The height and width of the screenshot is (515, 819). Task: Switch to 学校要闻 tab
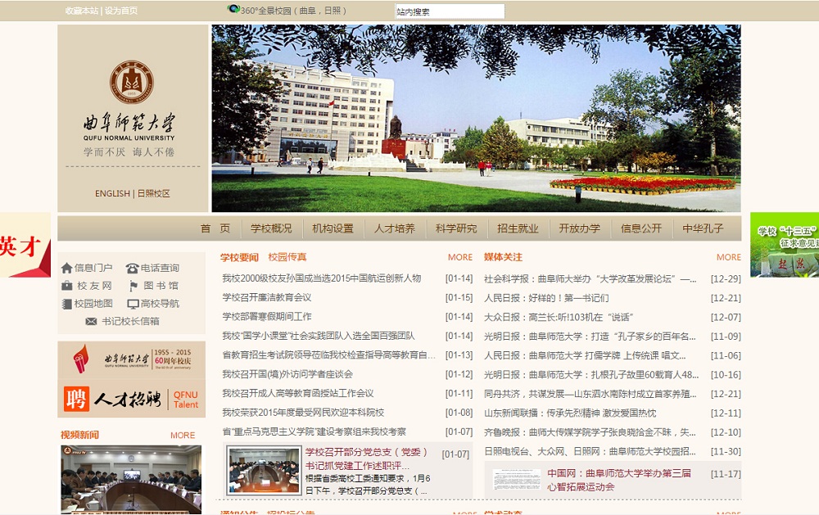pos(239,257)
